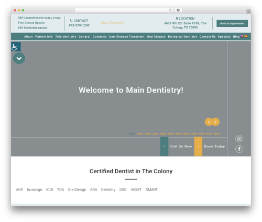Select the last slide indicator dash
Image resolution: width=262 pixels, height=222 pixels.
pyautogui.click(x=217, y=134)
